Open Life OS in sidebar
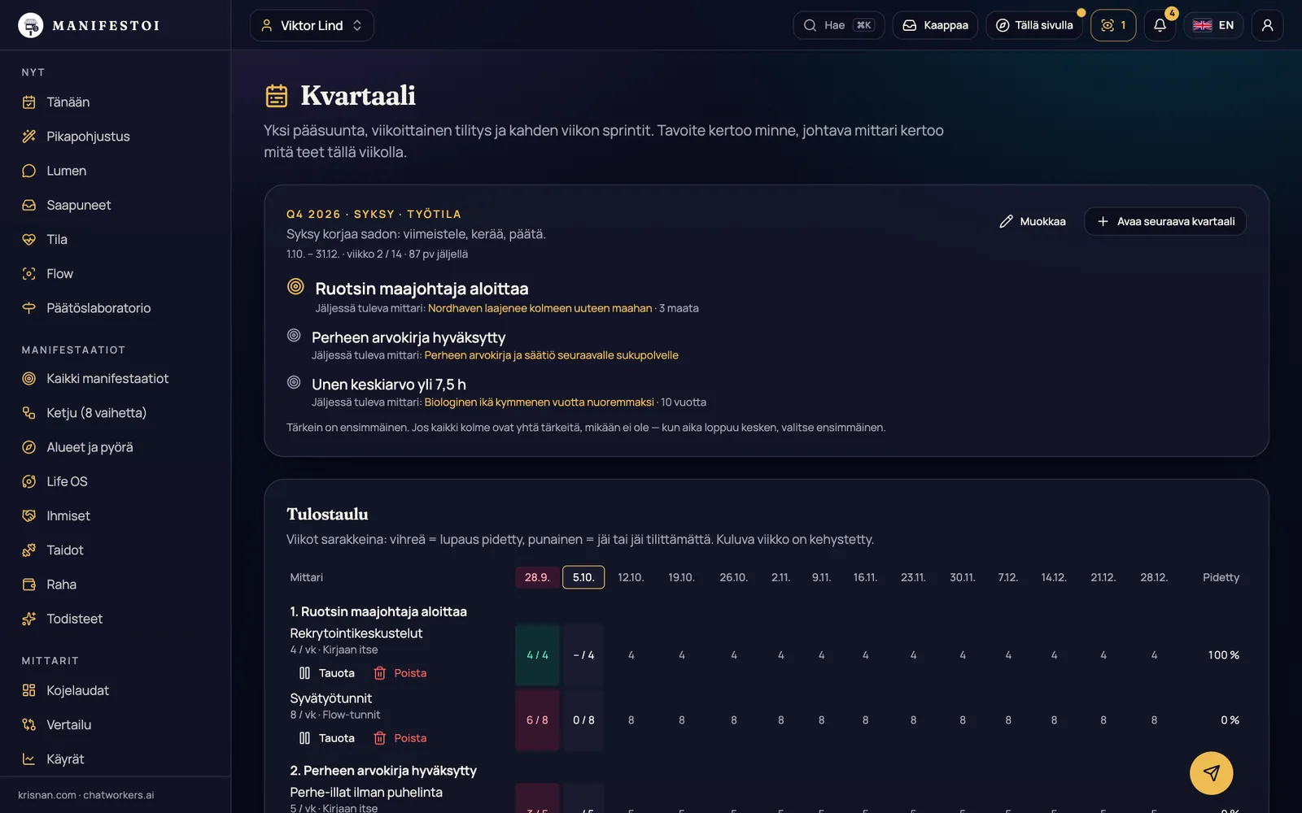This screenshot has height=813, width=1302. tap(115, 481)
